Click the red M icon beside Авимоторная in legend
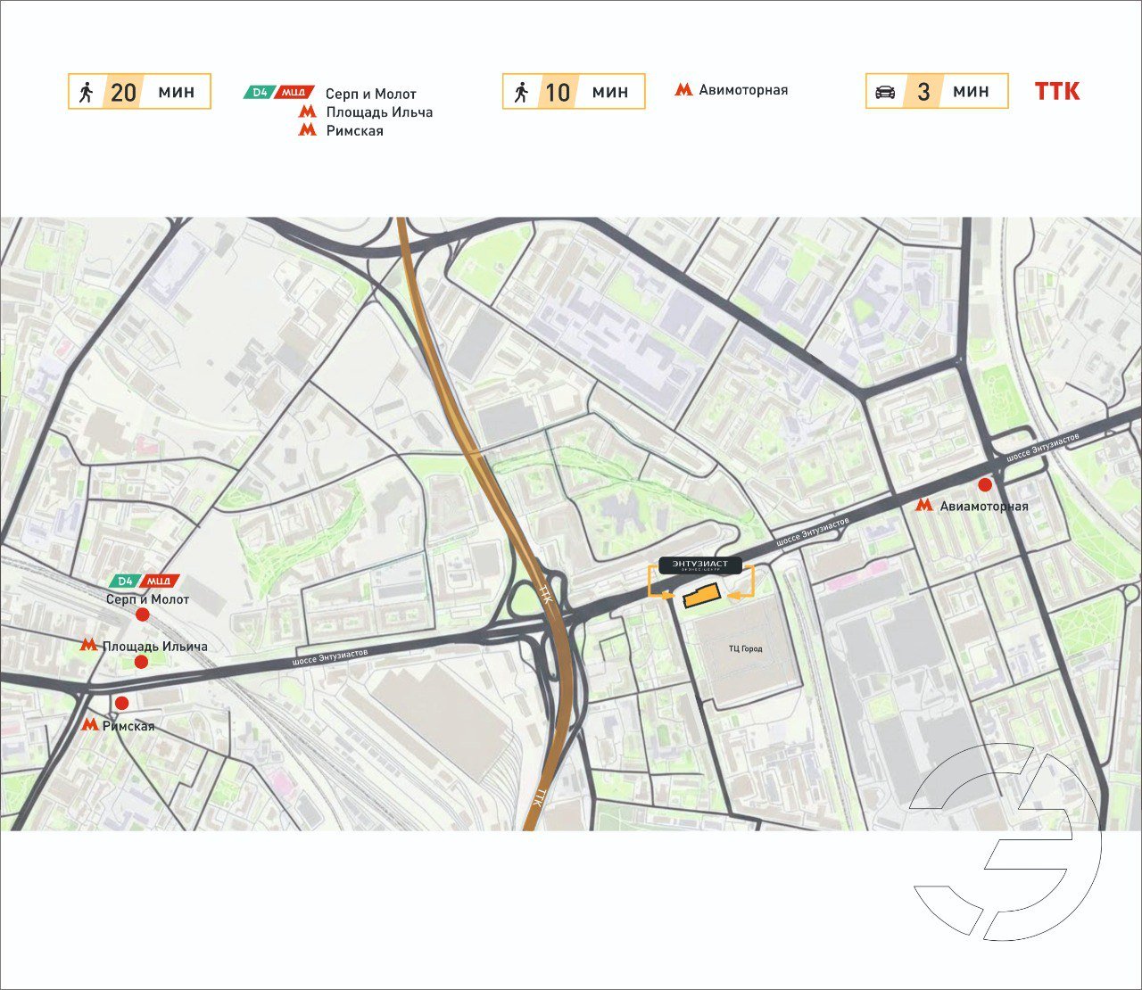This screenshot has width=1142, height=990. click(683, 89)
